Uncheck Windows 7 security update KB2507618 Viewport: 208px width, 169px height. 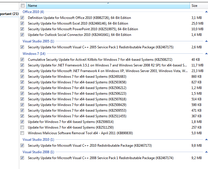(22, 99)
